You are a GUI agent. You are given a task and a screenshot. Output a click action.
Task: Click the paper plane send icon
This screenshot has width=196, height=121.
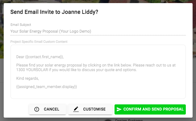coord(119,109)
